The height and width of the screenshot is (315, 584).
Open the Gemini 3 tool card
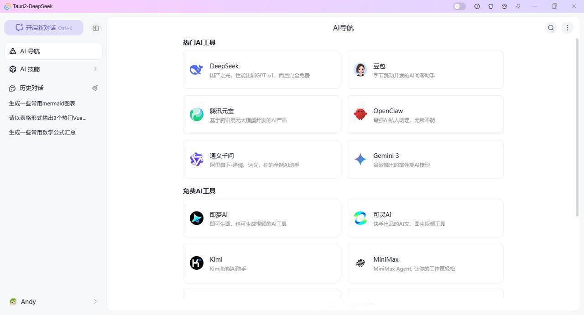click(x=425, y=159)
